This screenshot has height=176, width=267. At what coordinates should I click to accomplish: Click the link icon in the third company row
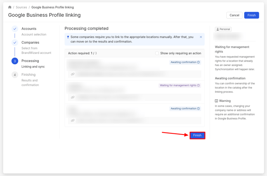(73, 121)
